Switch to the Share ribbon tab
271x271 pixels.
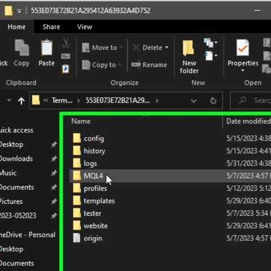(x=51, y=27)
